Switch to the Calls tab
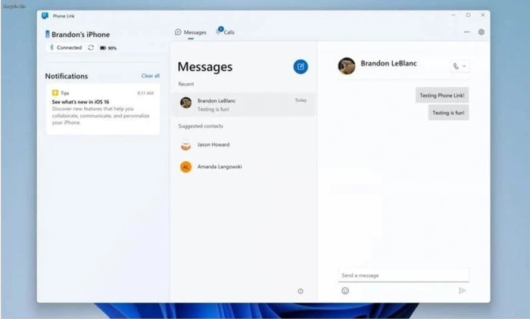The height and width of the screenshot is (319, 530). point(225,32)
